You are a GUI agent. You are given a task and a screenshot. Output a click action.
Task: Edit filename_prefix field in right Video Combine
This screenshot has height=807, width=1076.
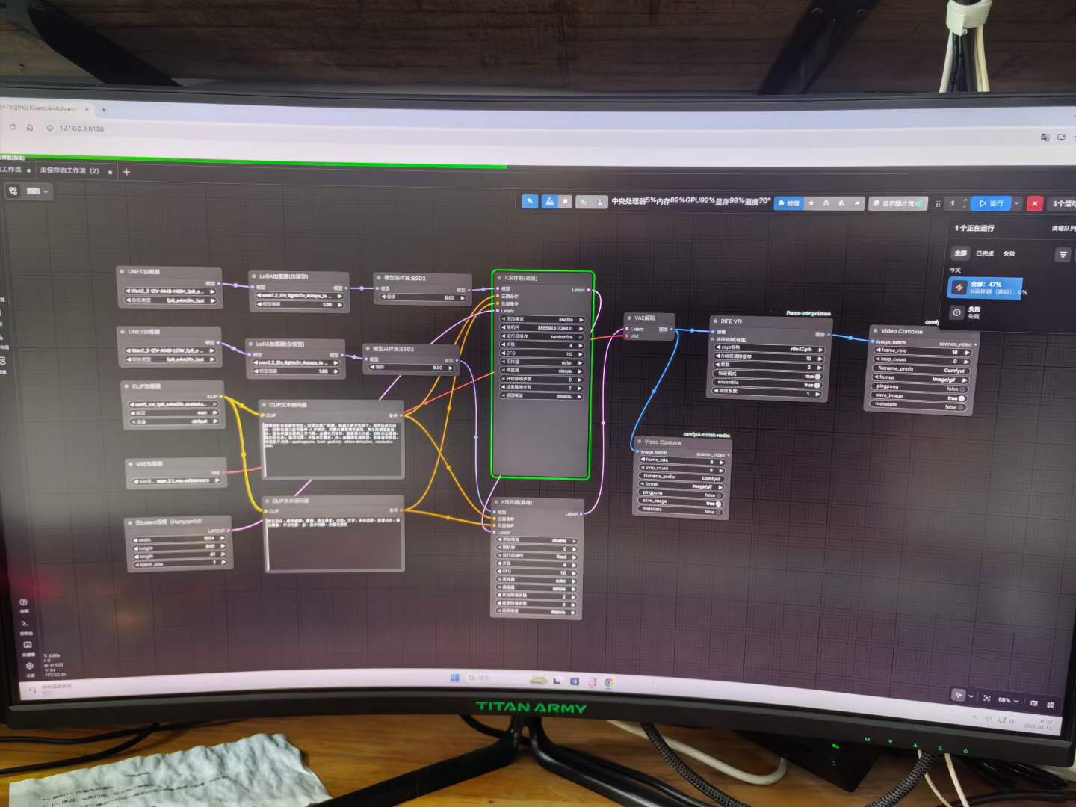coord(922,369)
